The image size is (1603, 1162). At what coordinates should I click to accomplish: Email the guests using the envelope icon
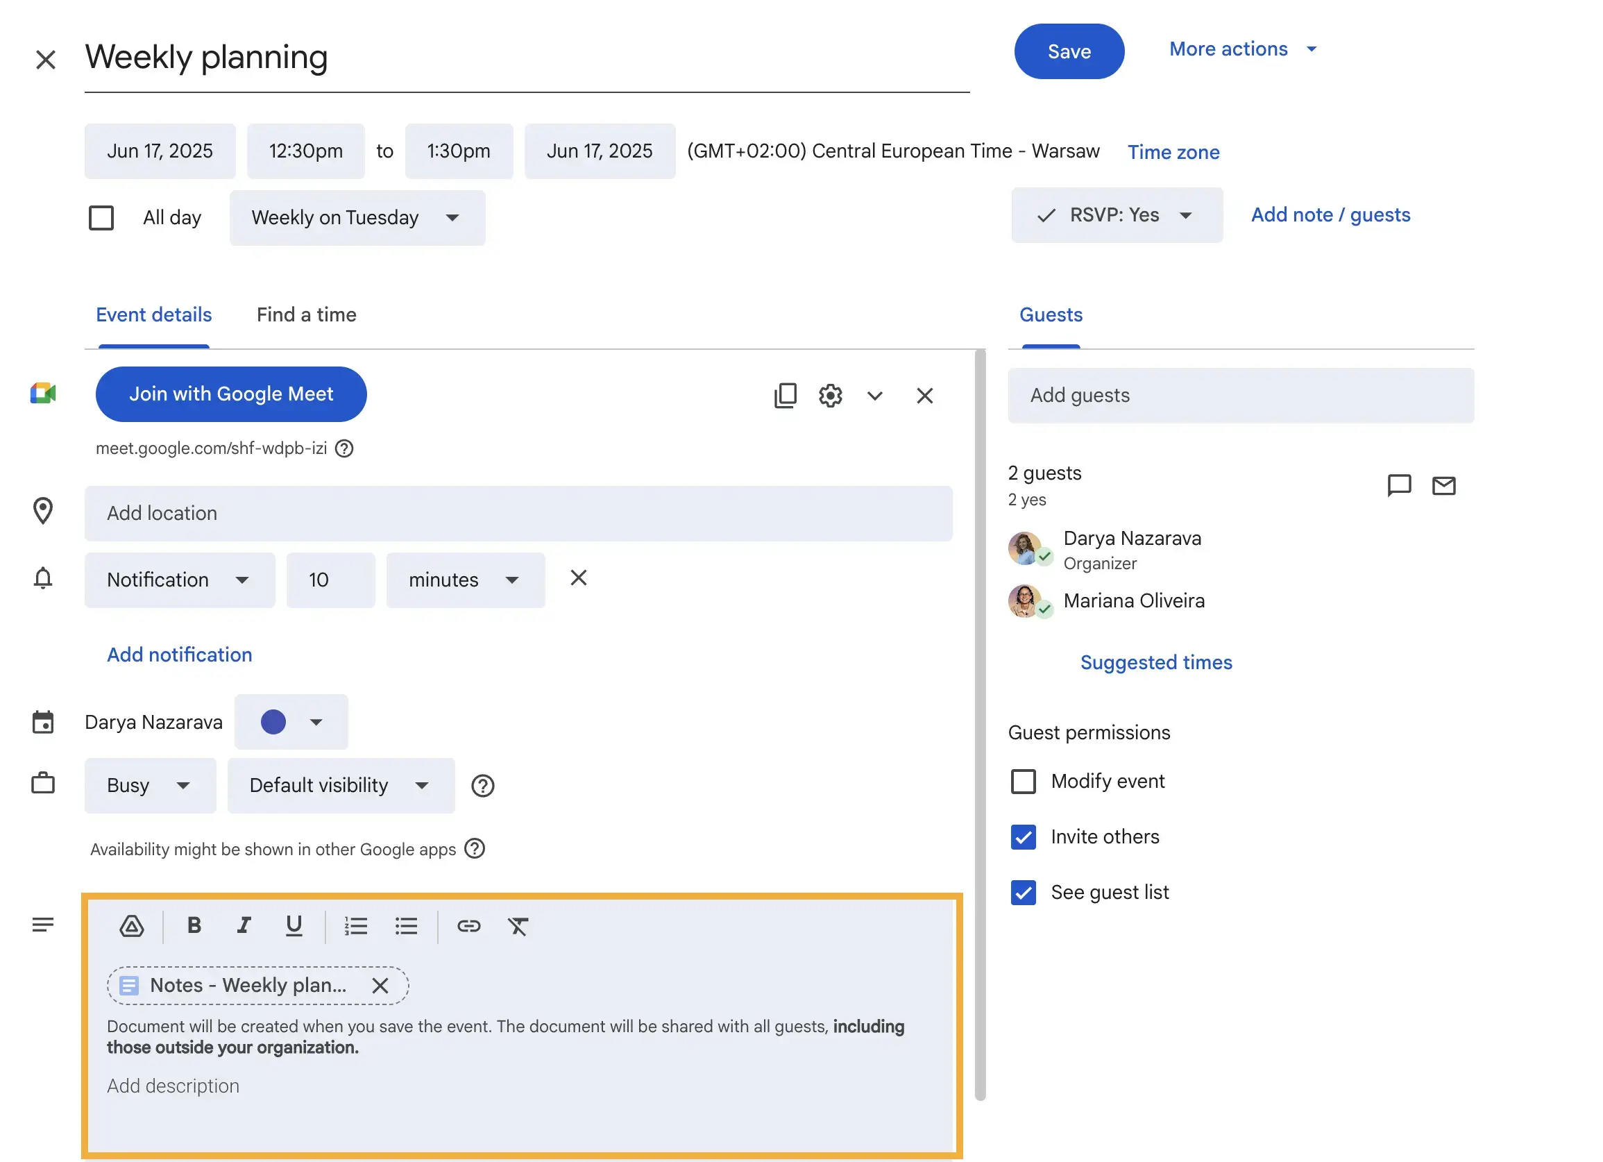(1444, 486)
